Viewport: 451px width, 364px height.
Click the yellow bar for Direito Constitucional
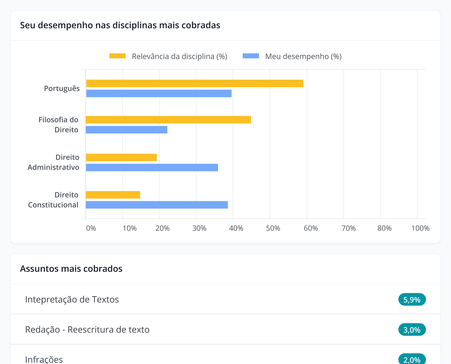[x=113, y=195]
